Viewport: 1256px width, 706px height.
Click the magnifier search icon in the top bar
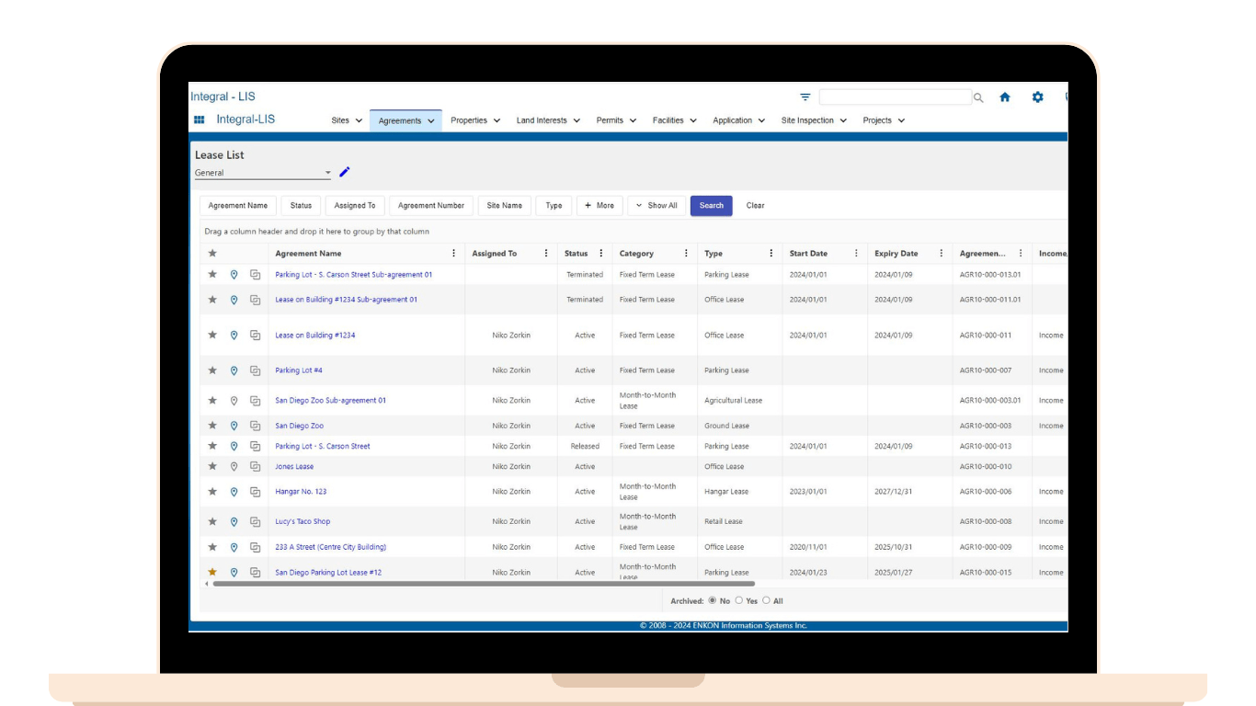(978, 97)
